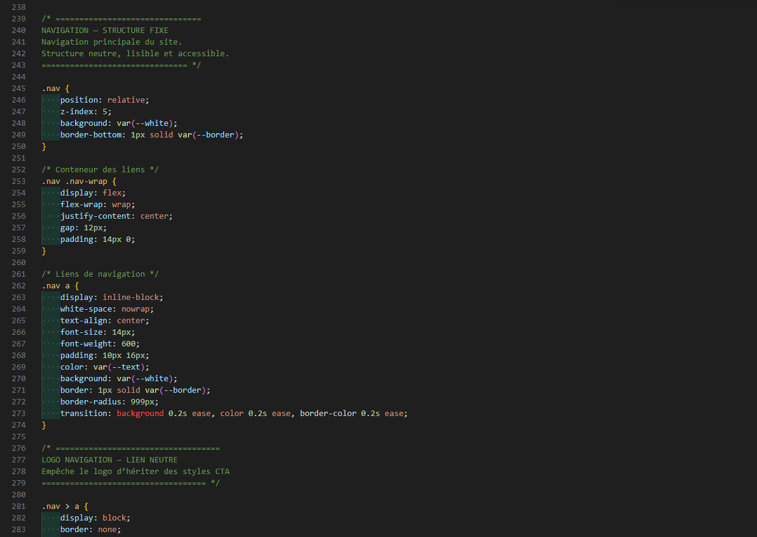The height and width of the screenshot is (537, 757).
Task: Click the 'LOGO NAVIGATION — LIEN NEUTRE' comment
Action: pos(109,459)
